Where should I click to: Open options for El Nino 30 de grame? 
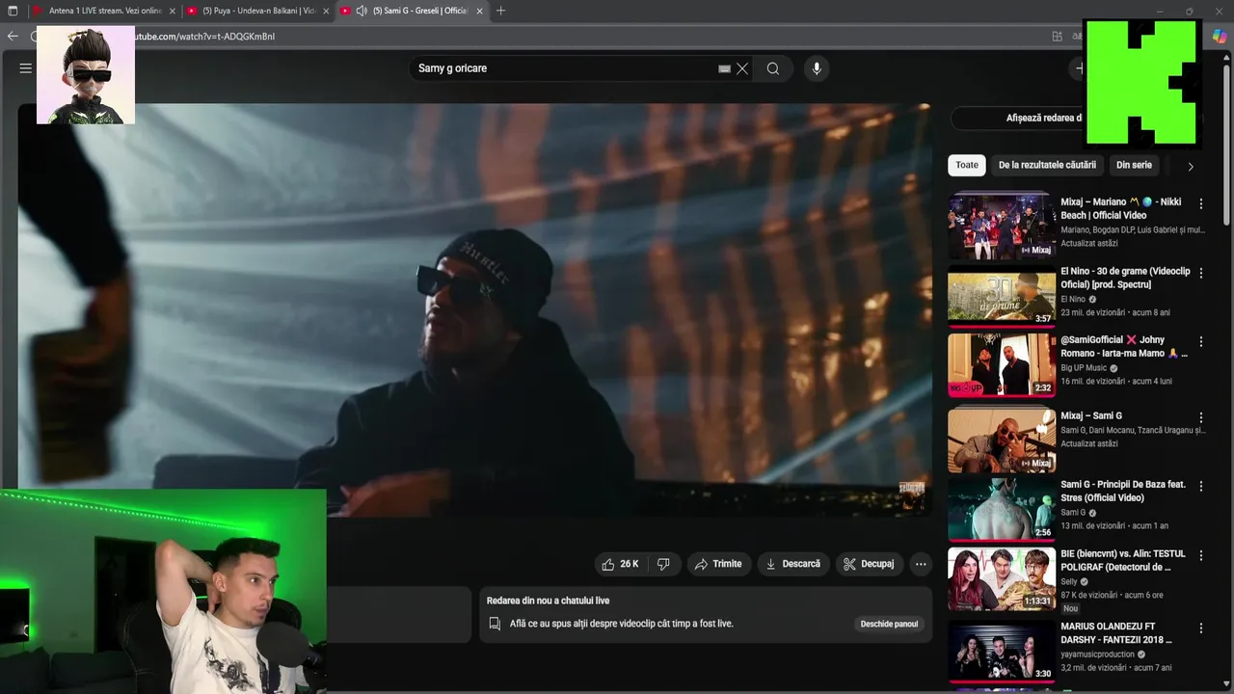click(1201, 273)
